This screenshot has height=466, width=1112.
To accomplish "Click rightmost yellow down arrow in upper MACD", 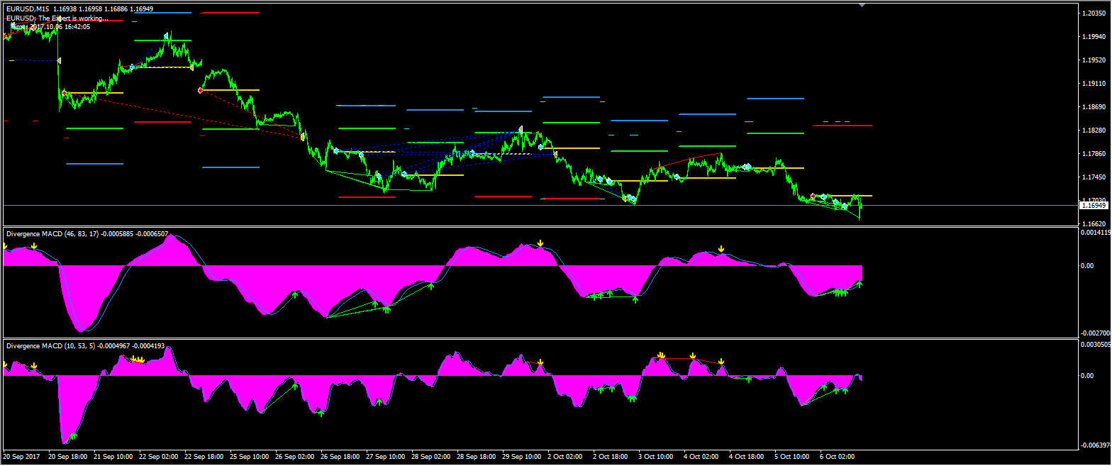I will pyautogui.click(x=721, y=249).
